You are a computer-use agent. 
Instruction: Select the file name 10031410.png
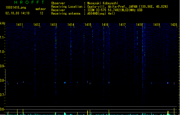[16, 8]
